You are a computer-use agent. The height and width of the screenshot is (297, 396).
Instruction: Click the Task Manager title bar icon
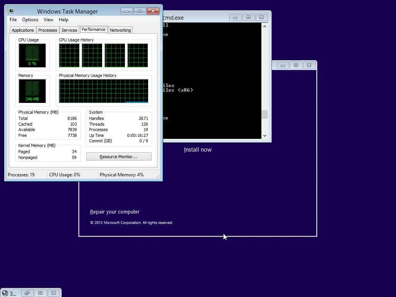[11, 11]
